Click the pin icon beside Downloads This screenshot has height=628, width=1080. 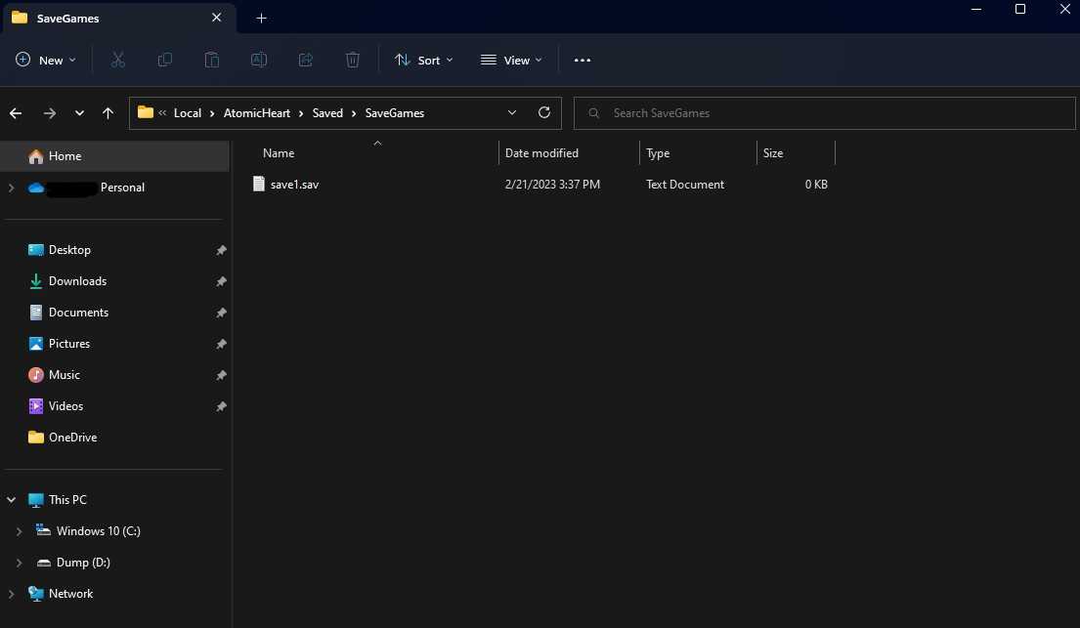[221, 281]
